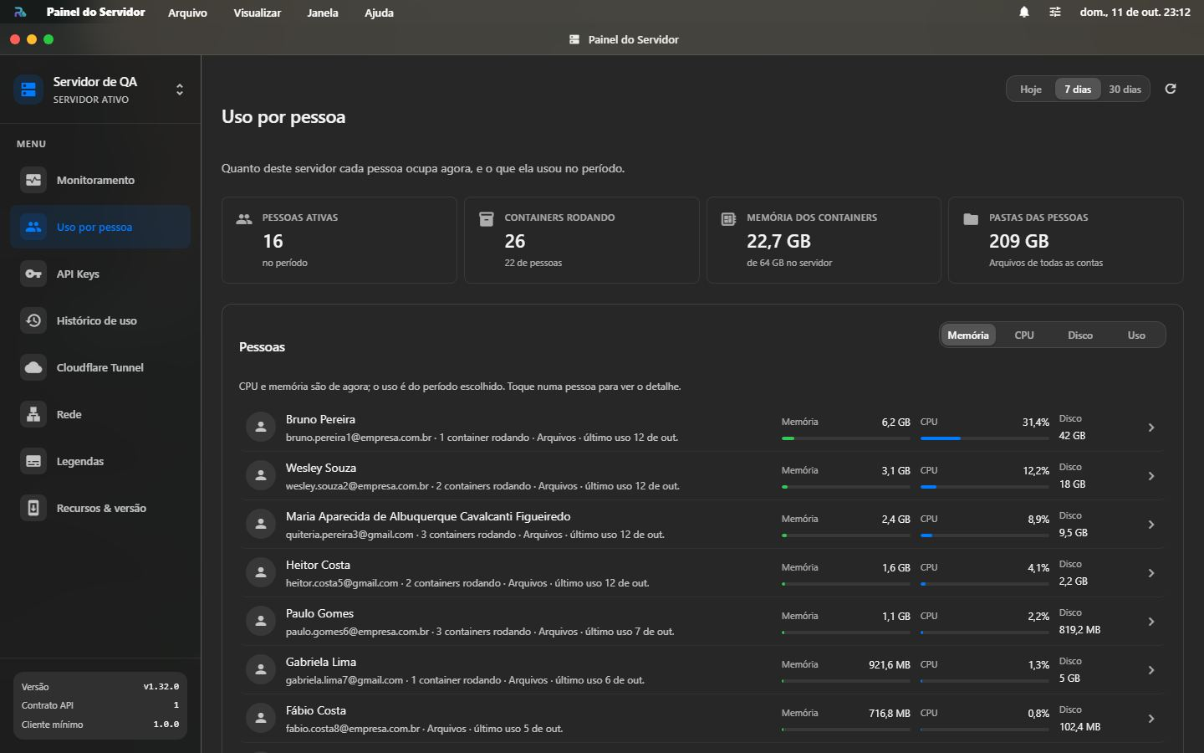Sort people by Disco
Screen dimensions: 1204x753
[x=1080, y=335]
